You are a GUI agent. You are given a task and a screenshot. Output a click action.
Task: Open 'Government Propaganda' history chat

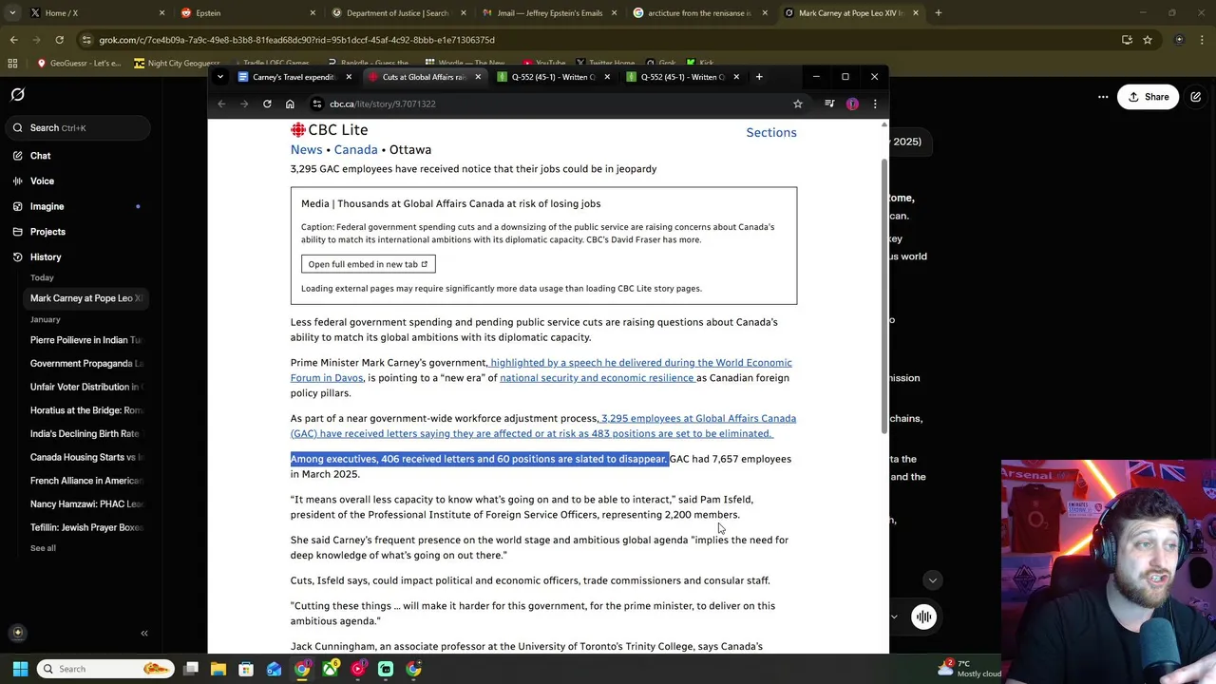pyautogui.click(x=85, y=363)
